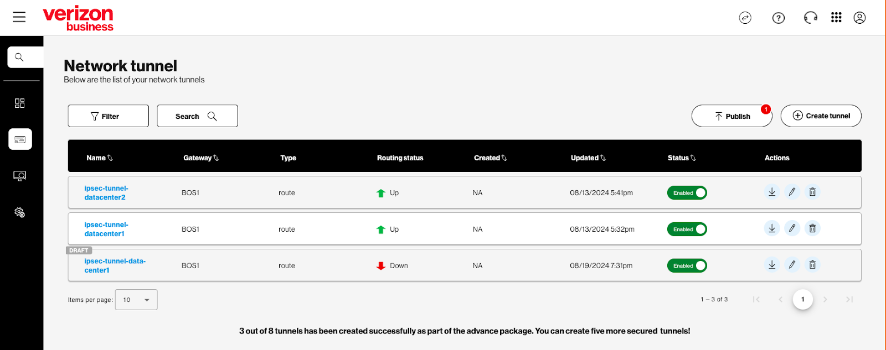
Task: Open the ipsec-tunnel-datacenter1 link
Action: (106, 229)
